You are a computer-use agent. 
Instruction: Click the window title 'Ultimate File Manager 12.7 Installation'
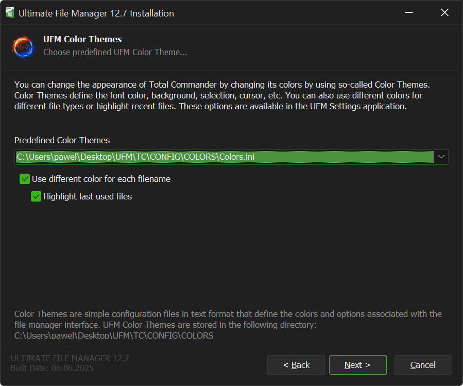pos(96,13)
